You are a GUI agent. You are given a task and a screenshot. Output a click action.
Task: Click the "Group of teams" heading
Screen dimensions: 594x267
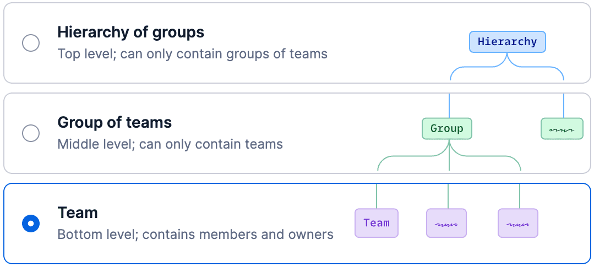(x=115, y=122)
